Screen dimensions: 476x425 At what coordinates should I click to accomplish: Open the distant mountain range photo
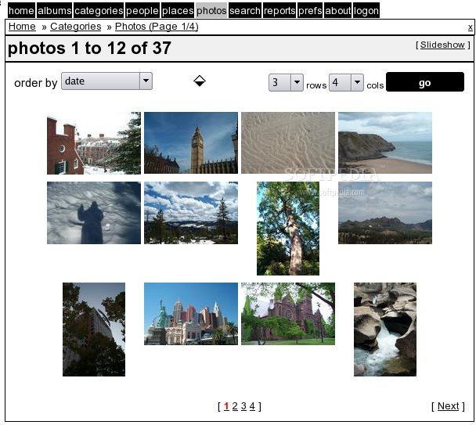[385, 213]
